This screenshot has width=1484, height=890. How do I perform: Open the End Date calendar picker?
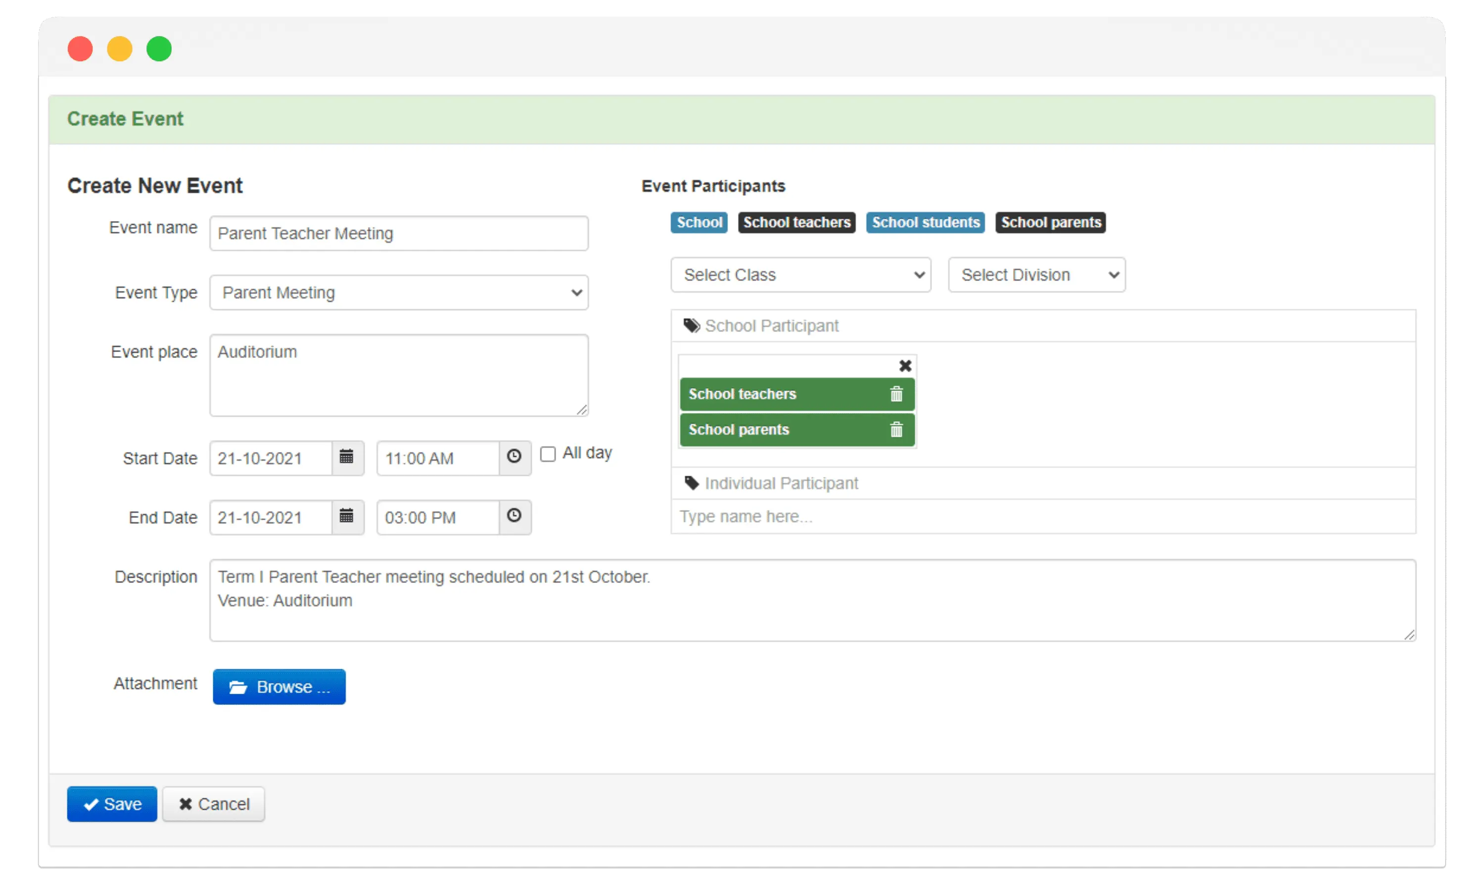pos(347,517)
